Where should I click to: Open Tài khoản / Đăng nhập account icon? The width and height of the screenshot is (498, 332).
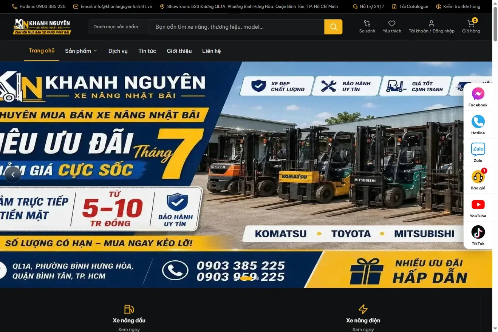(x=431, y=23)
